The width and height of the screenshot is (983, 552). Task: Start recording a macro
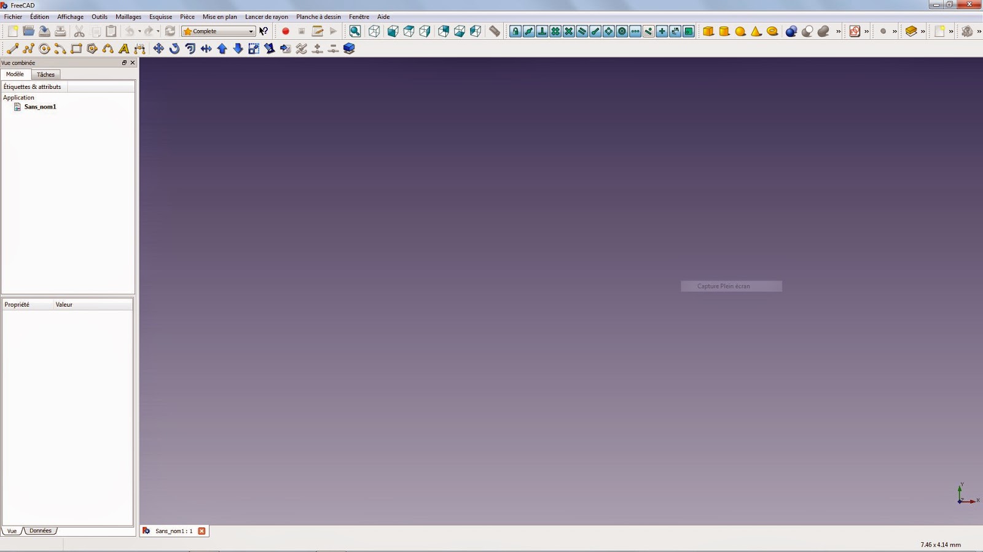click(286, 31)
